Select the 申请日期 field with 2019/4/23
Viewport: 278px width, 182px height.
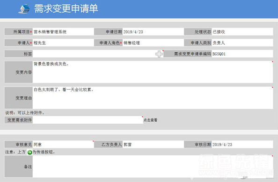pos(153,32)
